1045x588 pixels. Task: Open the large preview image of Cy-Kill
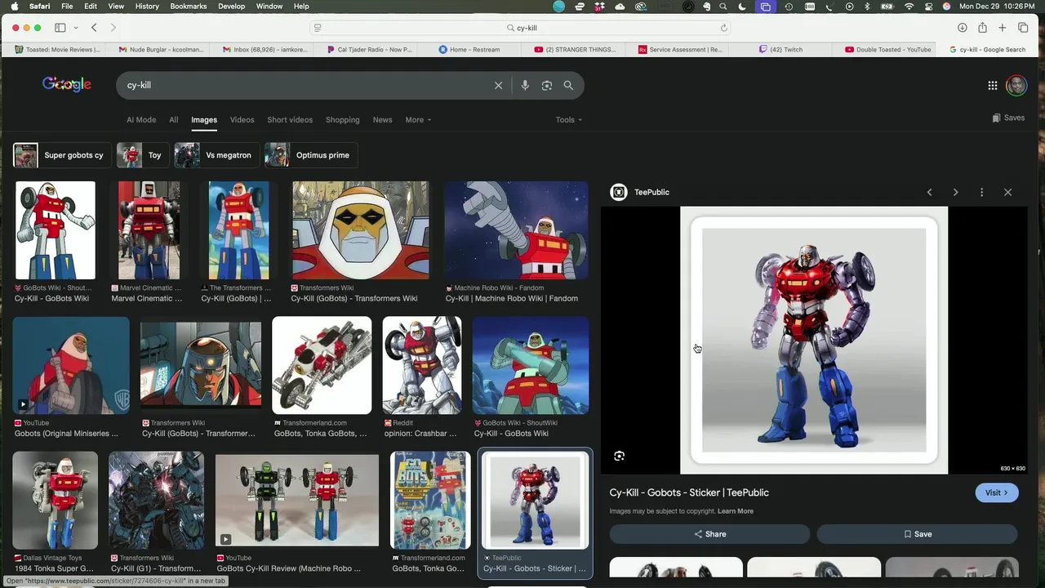point(814,340)
